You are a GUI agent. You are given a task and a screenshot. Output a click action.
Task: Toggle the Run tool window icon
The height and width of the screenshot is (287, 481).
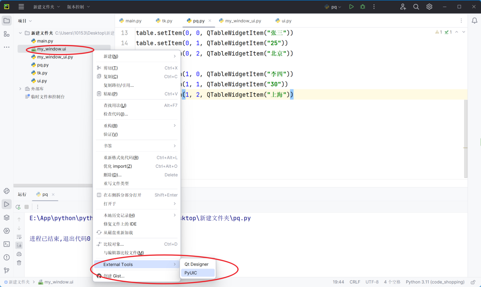[6, 204]
